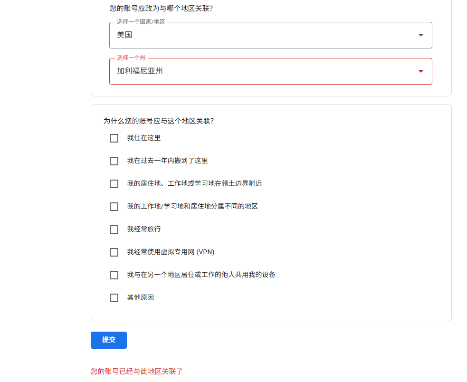Check 与他人共用我的设备 checkbox

[x=114, y=275]
